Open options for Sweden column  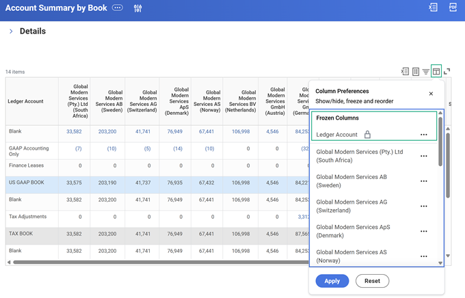coord(424,181)
